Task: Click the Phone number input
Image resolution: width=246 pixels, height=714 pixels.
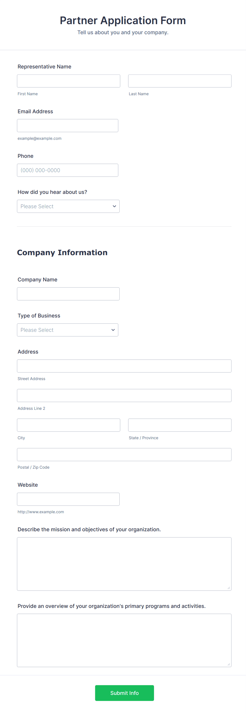Action: pos(67,170)
